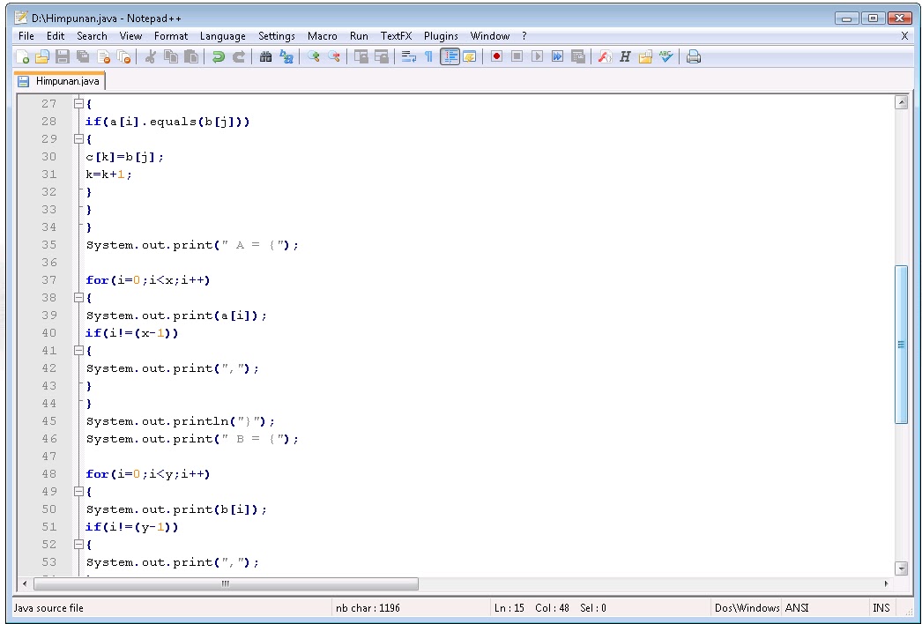The height and width of the screenshot is (624, 922).
Task: Click the Close All documents icon
Action: [123, 56]
